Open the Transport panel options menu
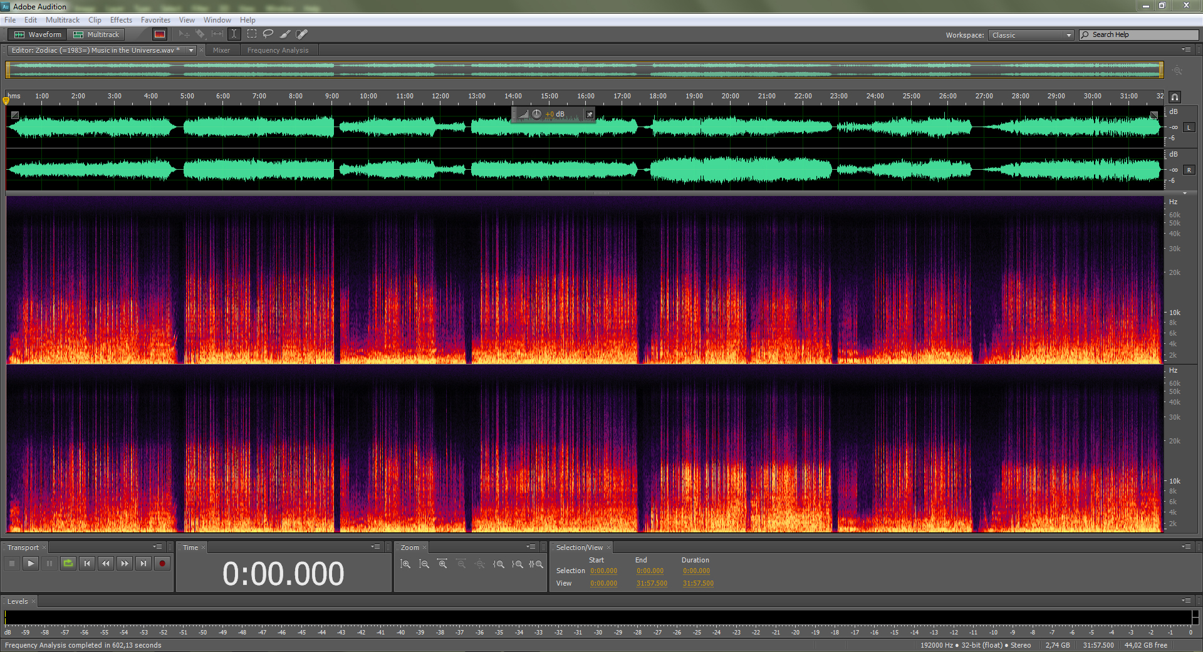 [x=157, y=547]
